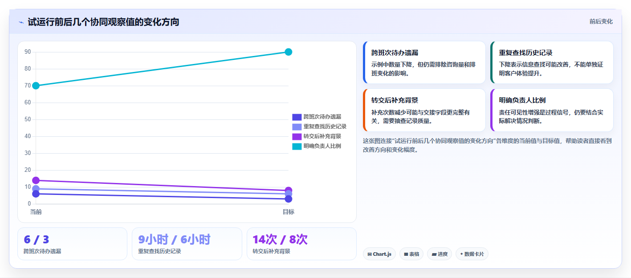Click the 转交后补充背景 legend label
631x278 pixels.
pyautogui.click(x=322, y=136)
